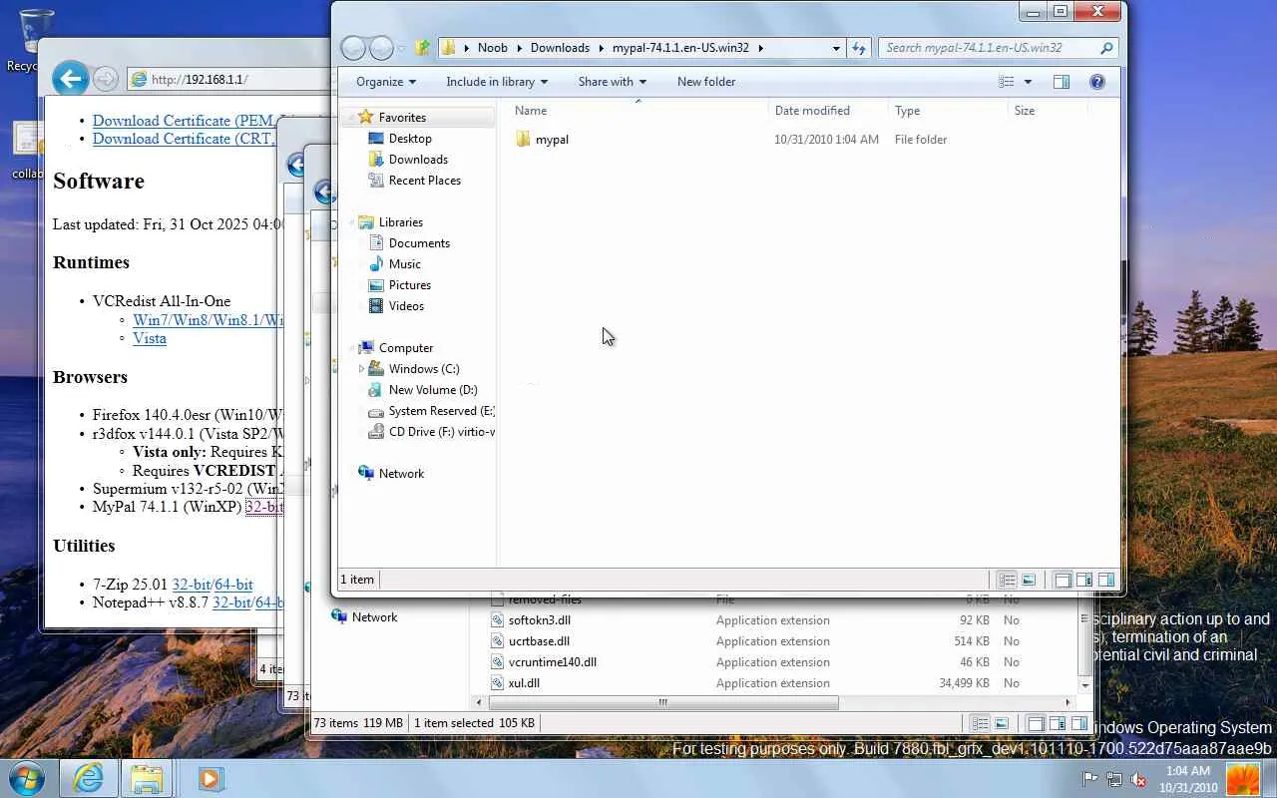Click last pane-layout toggle in the 73-items window
The image size is (1277, 798).
point(1079,723)
